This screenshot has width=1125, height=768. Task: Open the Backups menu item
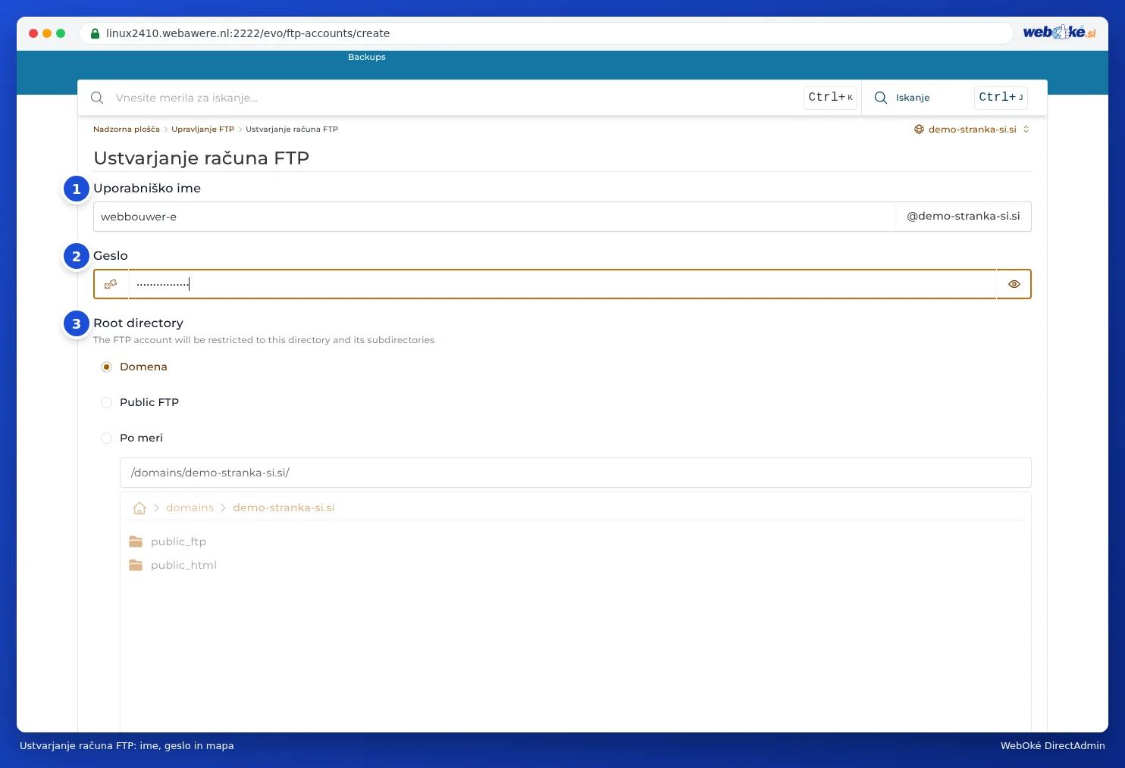(367, 57)
